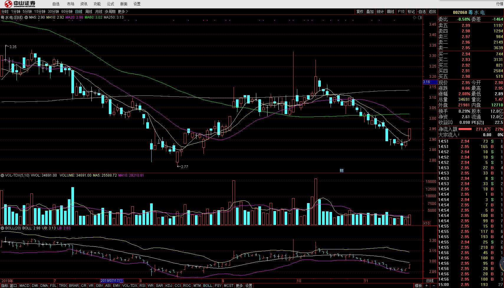Switch indicator to ROC
The width and height of the screenshot is (504, 288).
point(187,286)
